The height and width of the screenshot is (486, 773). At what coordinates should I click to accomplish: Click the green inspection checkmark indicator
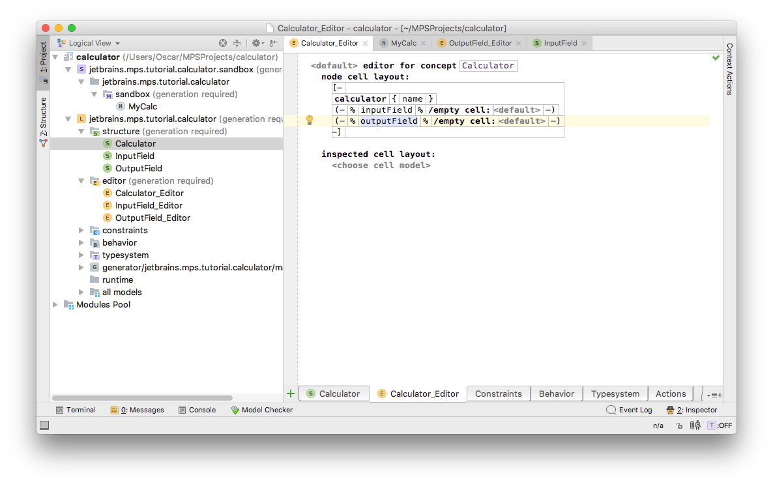716,58
